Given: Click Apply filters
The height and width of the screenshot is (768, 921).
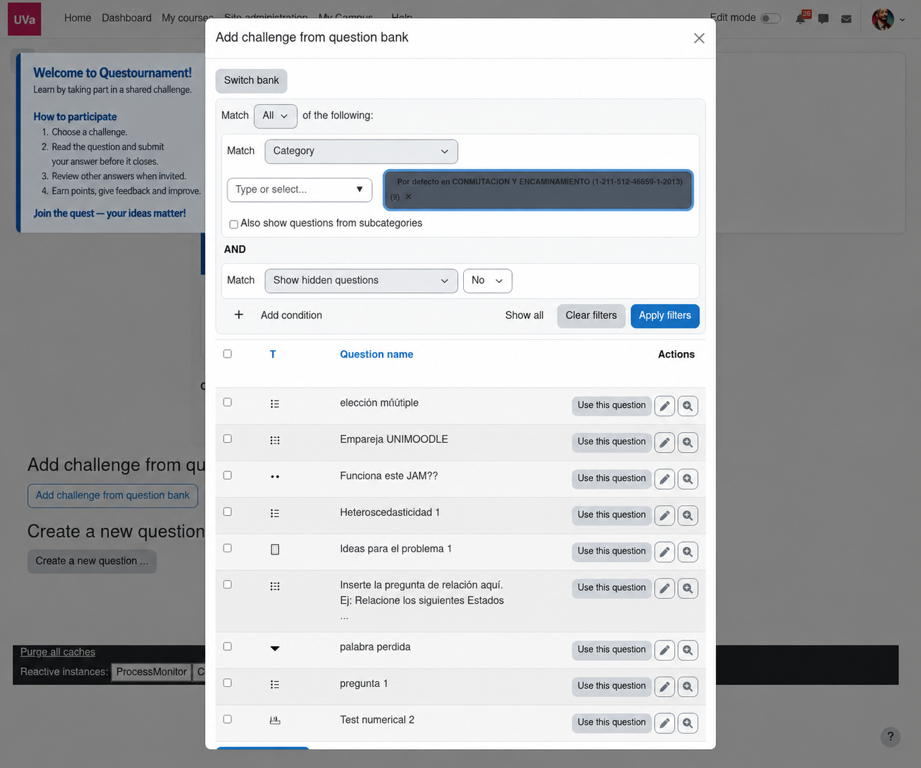Looking at the screenshot, I should [x=665, y=316].
